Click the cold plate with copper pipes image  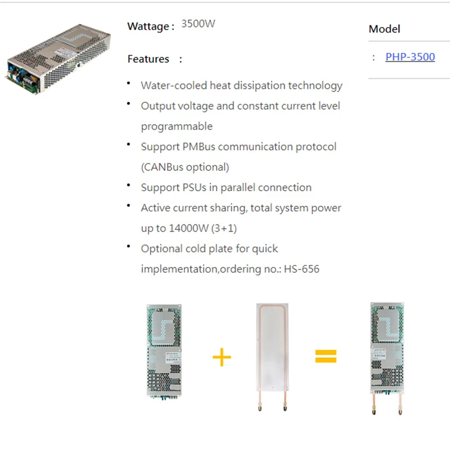(x=272, y=357)
